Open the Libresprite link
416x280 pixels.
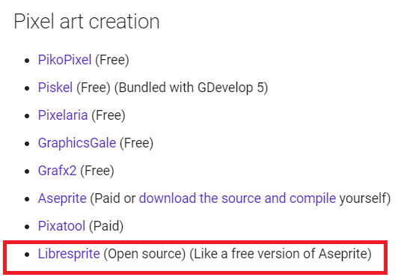pyautogui.click(x=69, y=254)
